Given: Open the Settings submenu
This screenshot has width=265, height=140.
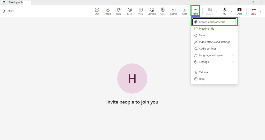Looking at the screenshot, I should pyautogui.click(x=214, y=62).
